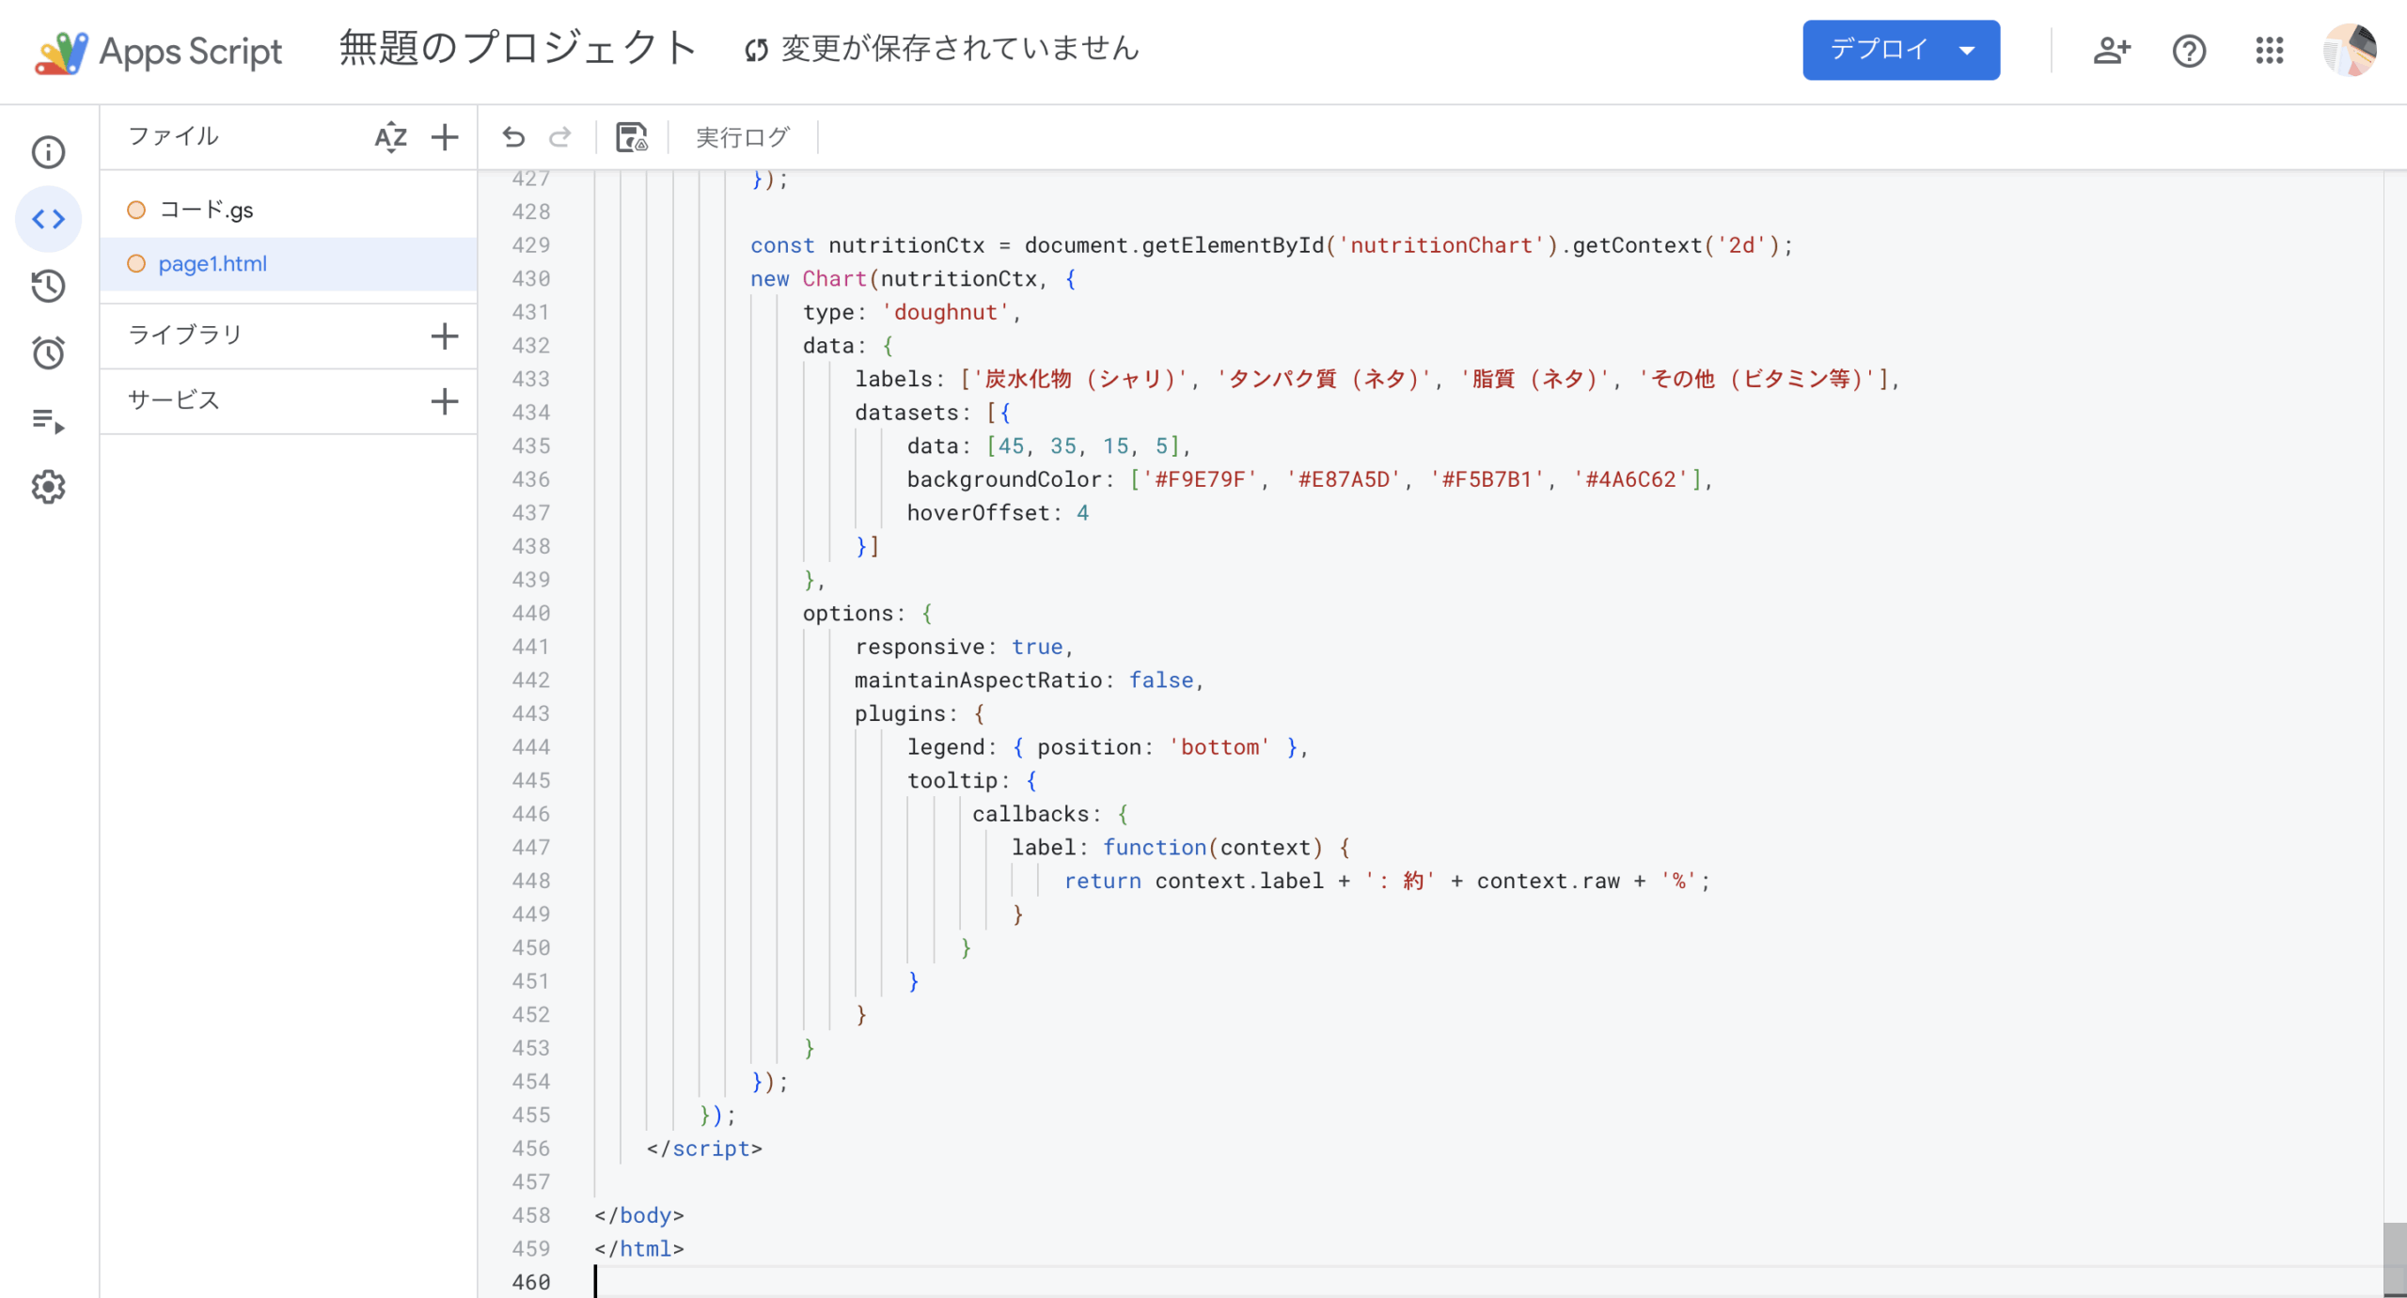
Task: Click hoverOffset property on line 437
Action: [978, 513]
